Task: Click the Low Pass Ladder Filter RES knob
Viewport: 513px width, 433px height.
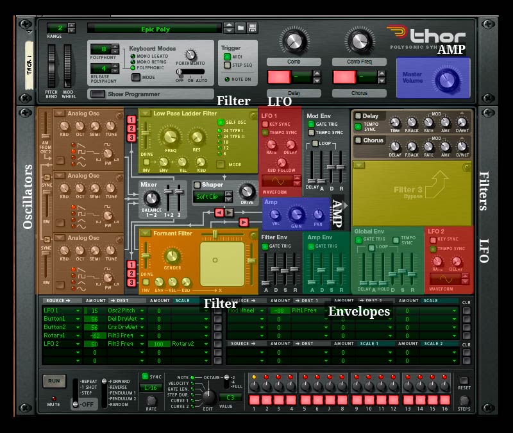Action: click(197, 137)
